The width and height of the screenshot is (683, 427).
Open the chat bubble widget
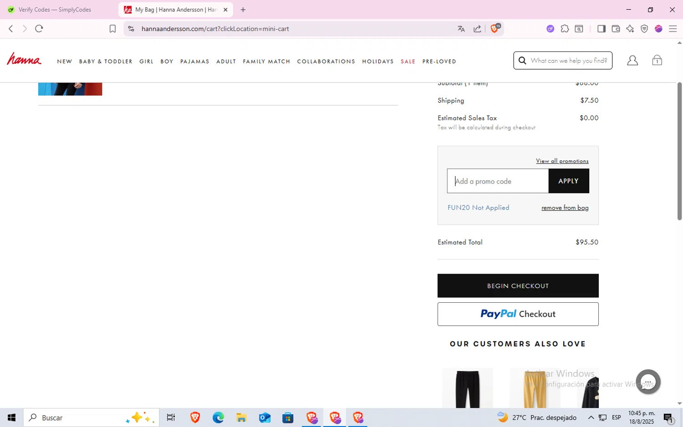pyautogui.click(x=648, y=381)
